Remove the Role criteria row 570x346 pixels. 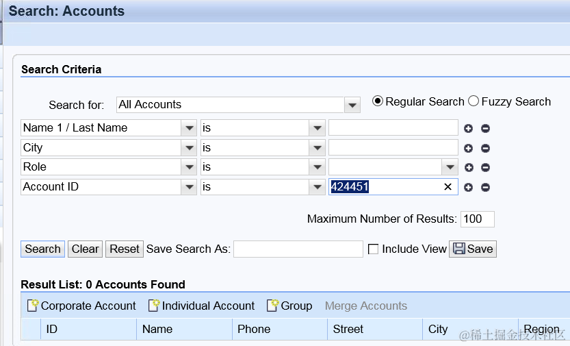(485, 167)
